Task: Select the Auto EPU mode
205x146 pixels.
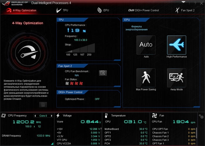Action: (x=146, y=45)
